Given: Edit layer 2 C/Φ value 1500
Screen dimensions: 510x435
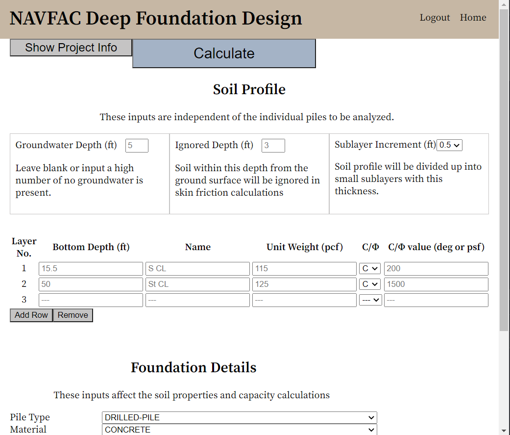Looking at the screenshot, I should 436,284.
